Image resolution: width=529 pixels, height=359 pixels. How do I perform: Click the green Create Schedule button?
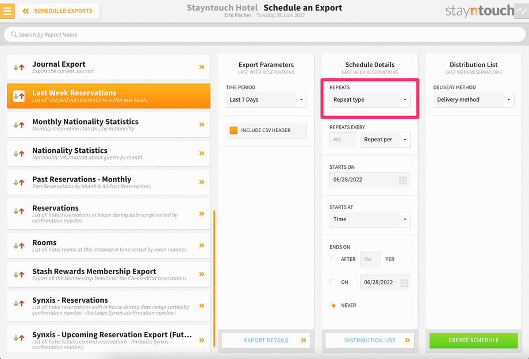[474, 341]
